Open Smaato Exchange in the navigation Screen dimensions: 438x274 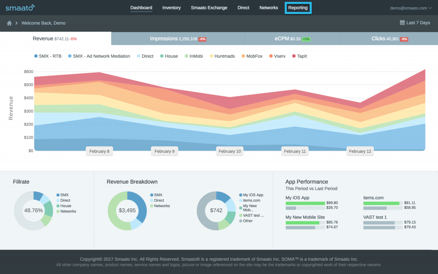[x=209, y=8]
